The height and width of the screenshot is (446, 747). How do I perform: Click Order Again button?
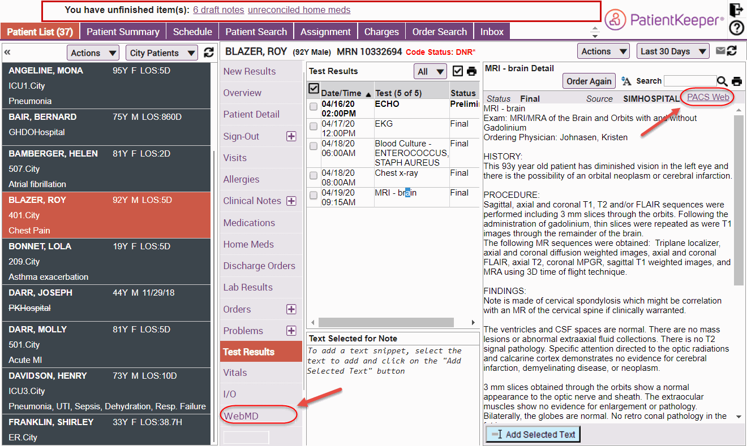click(589, 81)
